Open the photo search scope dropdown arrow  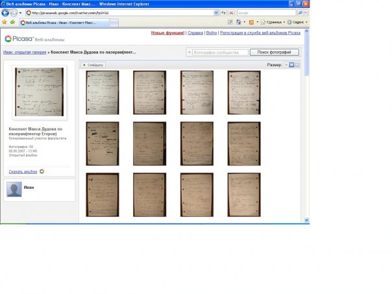point(189,52)
